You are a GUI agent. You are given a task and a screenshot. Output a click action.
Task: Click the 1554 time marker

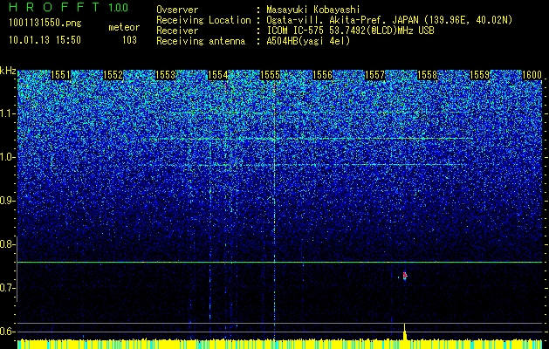218,75
